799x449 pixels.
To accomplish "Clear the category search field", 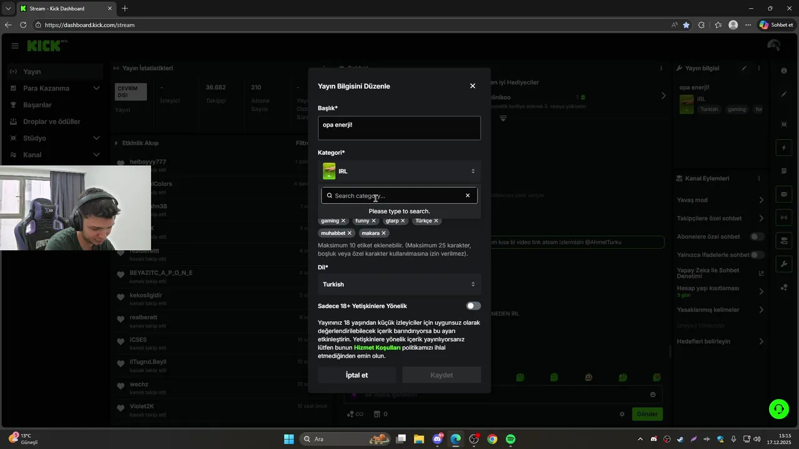I will 468,196.
